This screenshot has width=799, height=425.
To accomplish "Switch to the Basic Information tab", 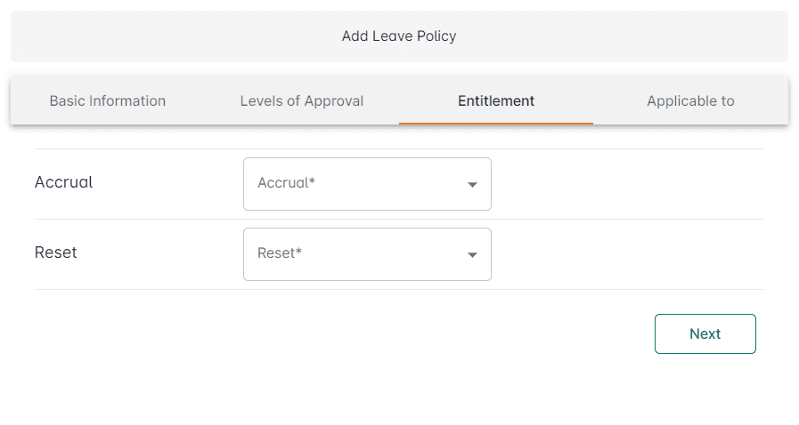I will pos(108,100).
